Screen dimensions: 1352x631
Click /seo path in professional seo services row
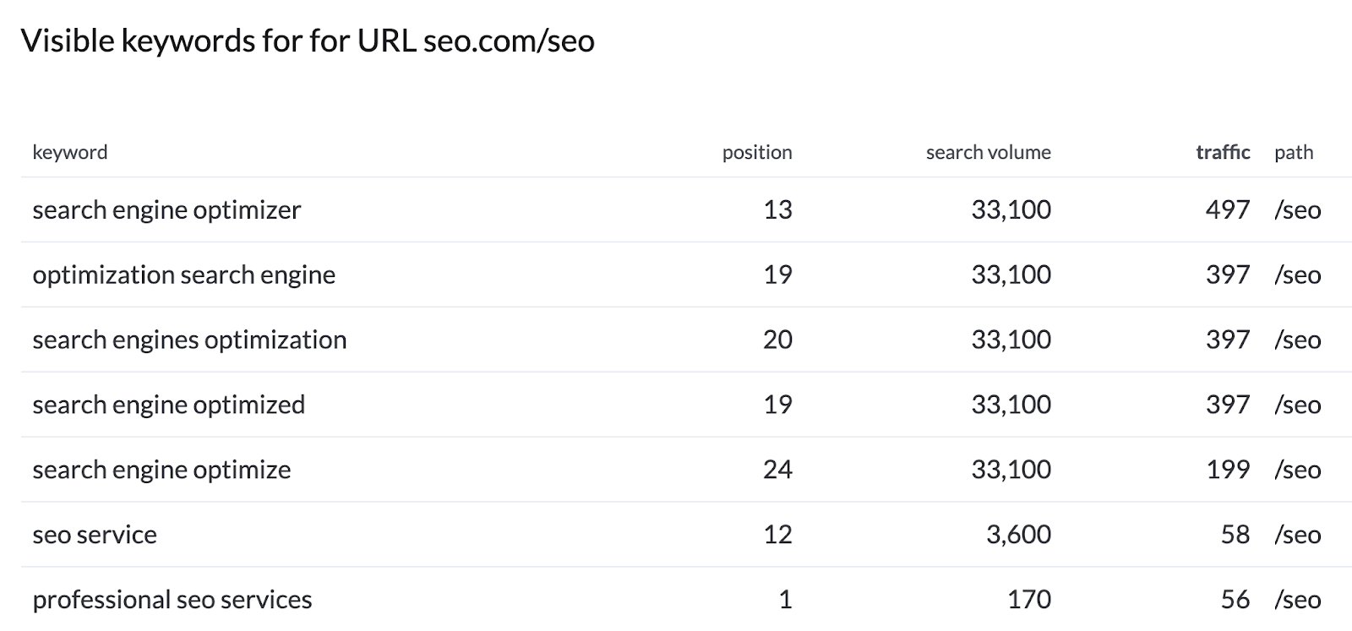point(1297,601)
